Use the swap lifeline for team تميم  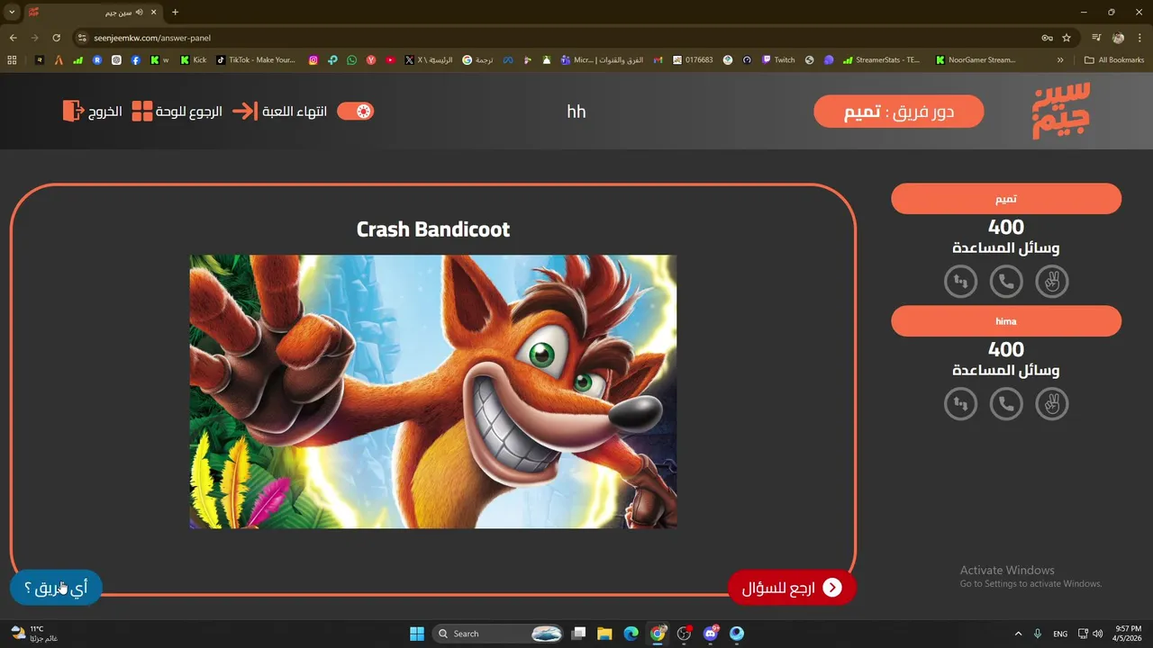961,282
